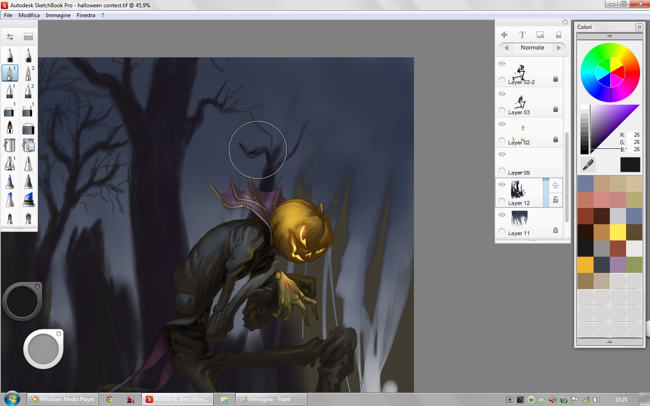This screenshot has width=650, height=406.
Task: Select the wide blue highlighter tool
Action: point(28,199)
